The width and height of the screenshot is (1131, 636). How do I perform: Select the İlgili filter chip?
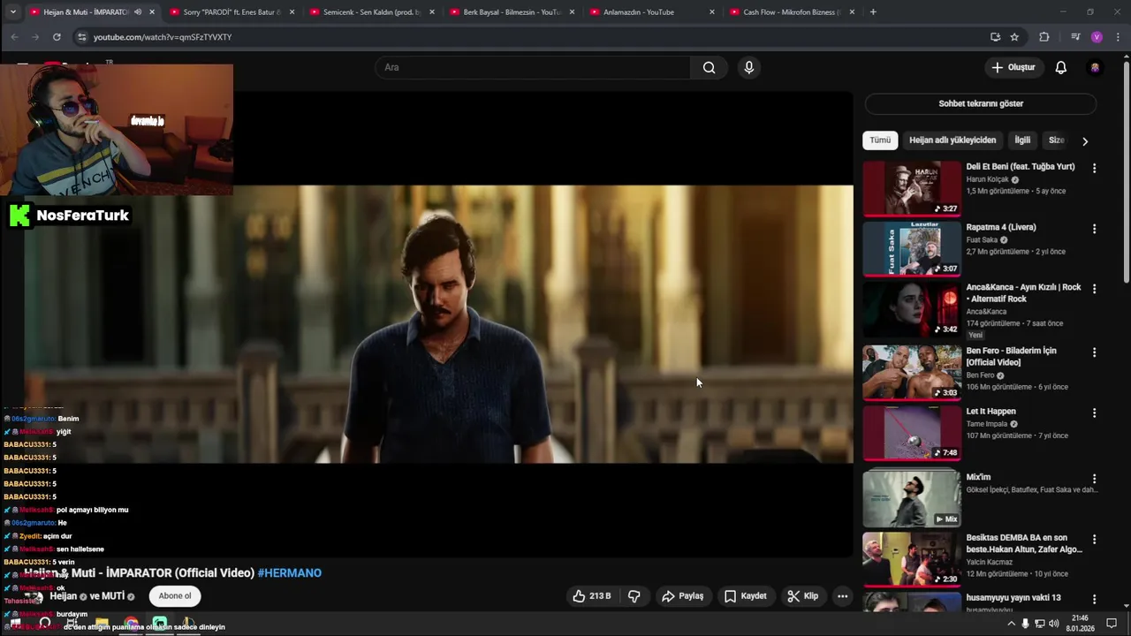tap(1022, 140)
